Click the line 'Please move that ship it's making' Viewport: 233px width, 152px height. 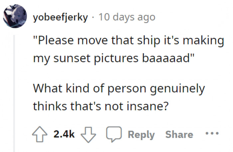pyautogui.click(x=127, y=41)
